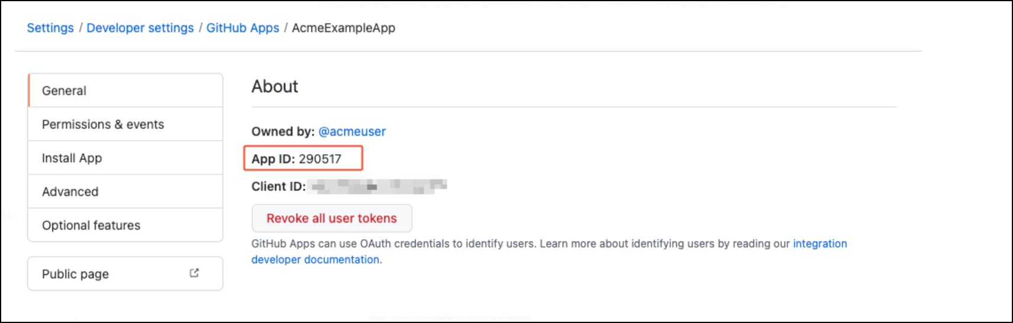
Task: Click the About section heading
Action: (275, 87)
